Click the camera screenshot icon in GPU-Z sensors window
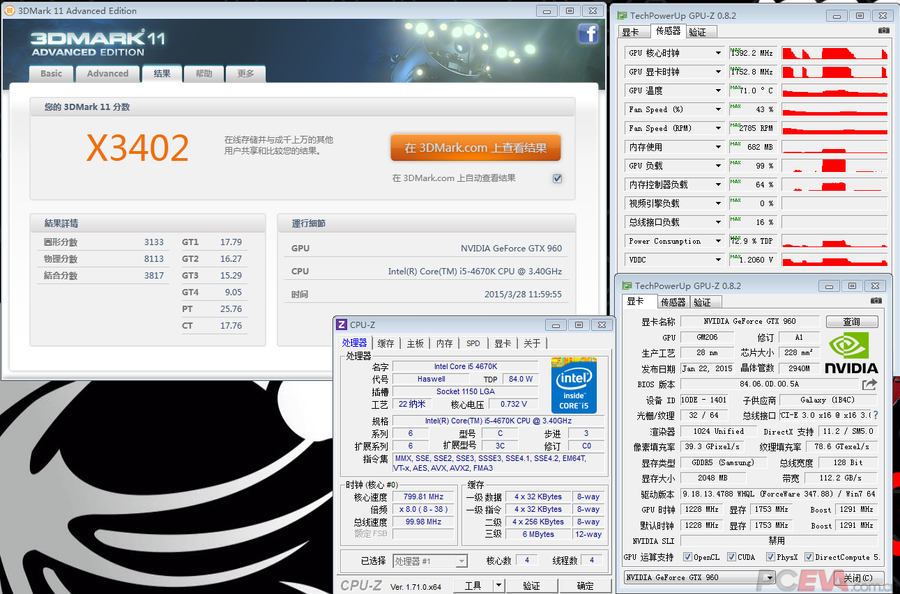900x594 pixels. 883,31
